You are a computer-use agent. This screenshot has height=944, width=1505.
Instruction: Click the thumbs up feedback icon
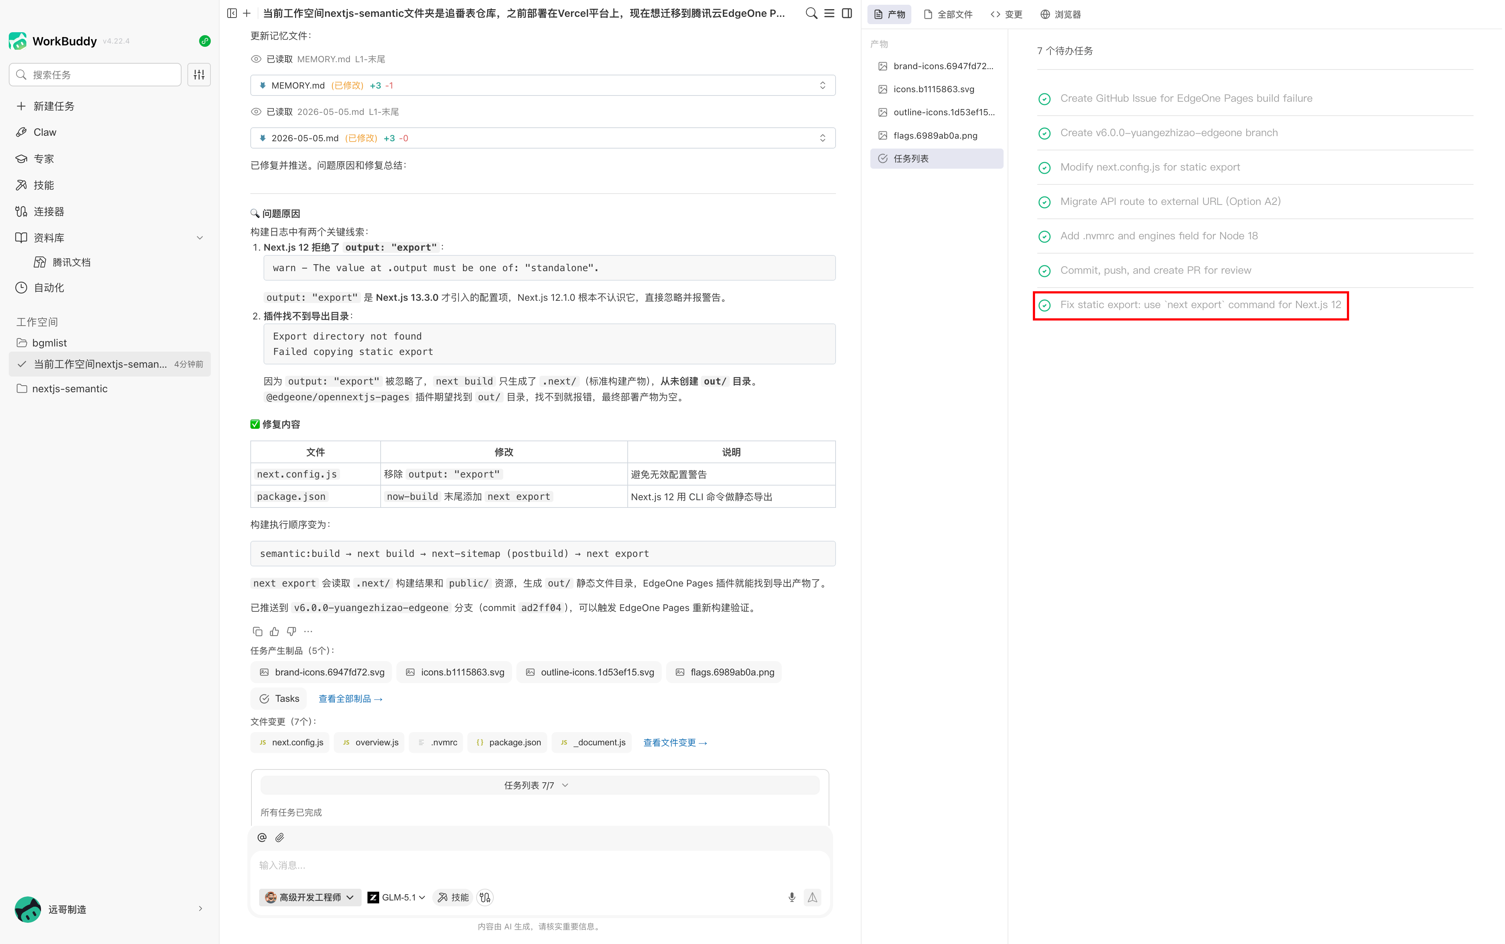point(274,631)
